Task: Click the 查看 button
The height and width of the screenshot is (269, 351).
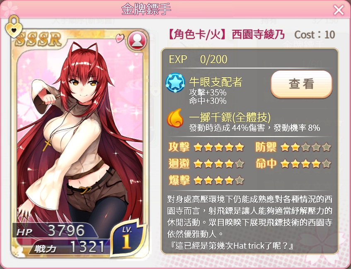Action: (301, 84)
